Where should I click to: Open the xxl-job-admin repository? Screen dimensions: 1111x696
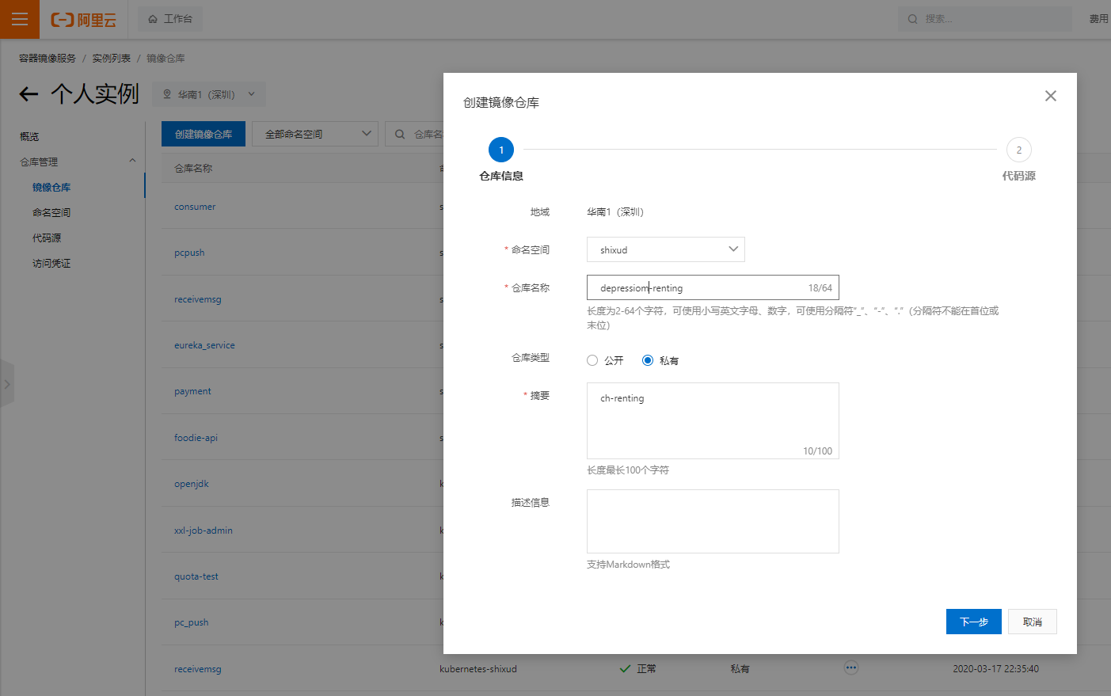click(204, 531)
